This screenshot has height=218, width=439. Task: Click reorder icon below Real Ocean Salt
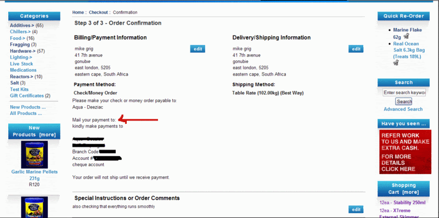(396, 62)
